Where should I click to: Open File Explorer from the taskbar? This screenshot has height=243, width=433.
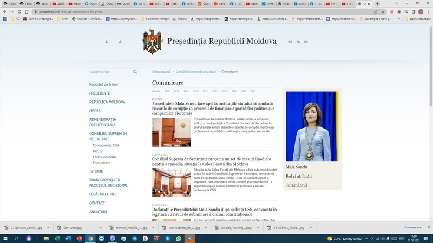coord(46,238)
